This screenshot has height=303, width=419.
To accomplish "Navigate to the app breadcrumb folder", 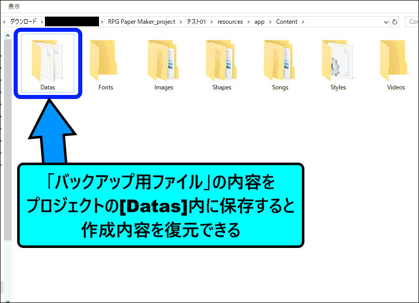I will pyautogui.click(x=259, y=22).
